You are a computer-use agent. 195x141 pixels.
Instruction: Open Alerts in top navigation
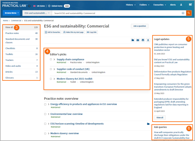[x=173, y=5]
